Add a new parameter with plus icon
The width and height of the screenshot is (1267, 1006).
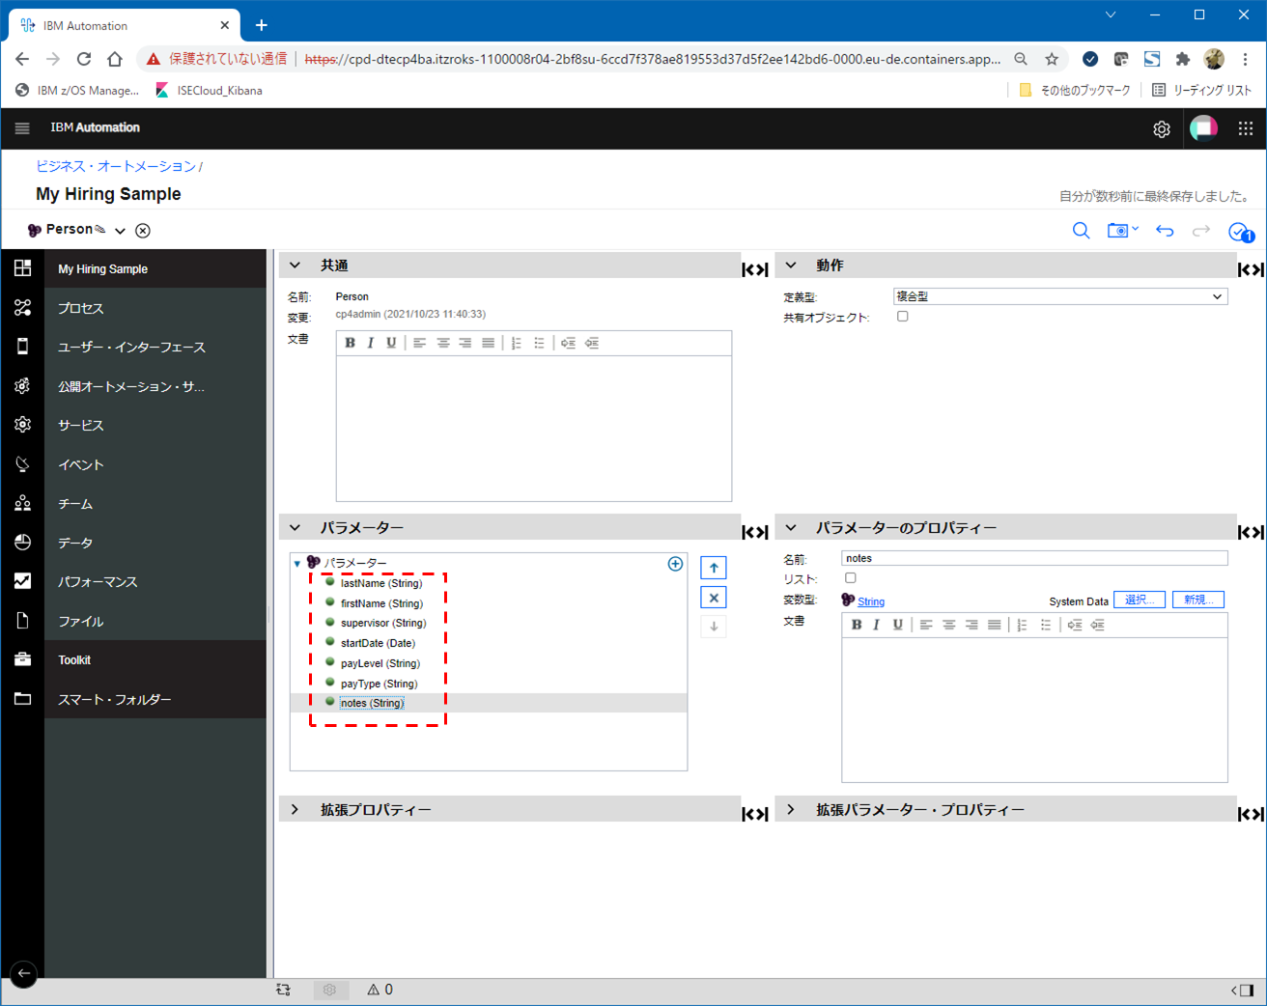(x=676, y=564)
